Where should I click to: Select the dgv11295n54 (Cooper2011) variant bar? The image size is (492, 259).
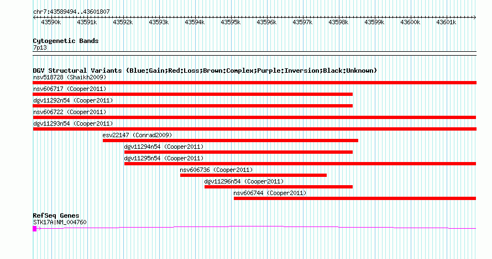[300, 164]
